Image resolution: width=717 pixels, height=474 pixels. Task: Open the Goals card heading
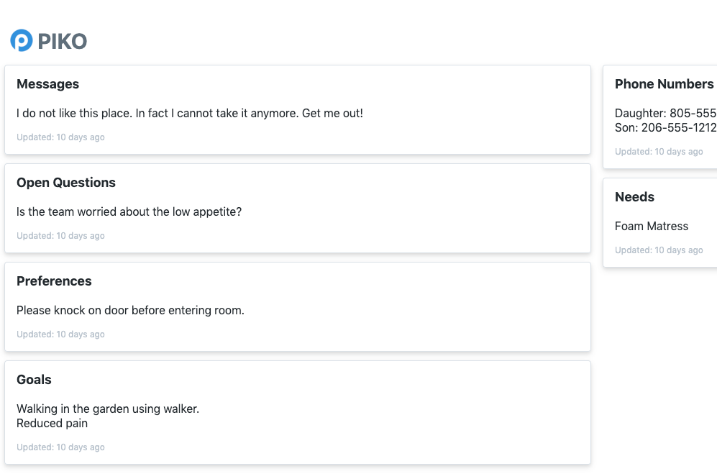pos(34,380)
